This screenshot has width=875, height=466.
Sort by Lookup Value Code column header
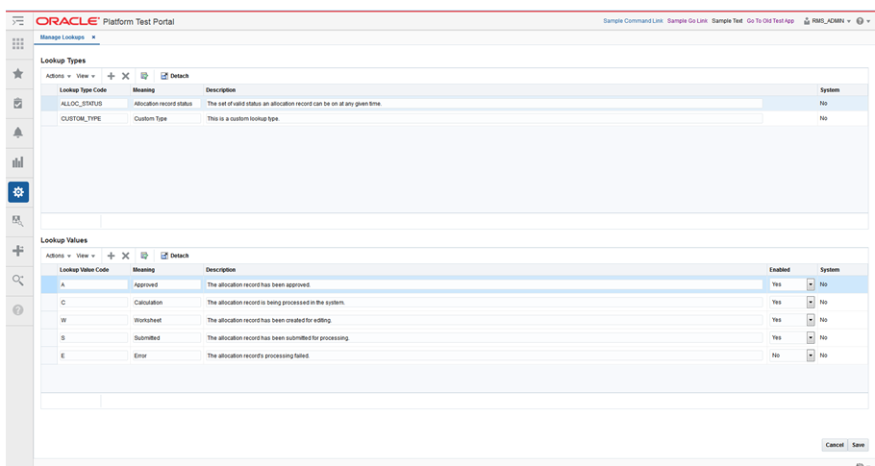pyautogui.click(x=85, y=270)
